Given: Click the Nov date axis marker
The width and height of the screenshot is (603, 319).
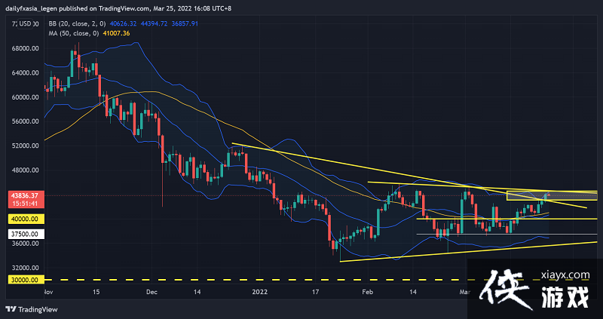Looking at the screenshot, I should [x=48, y=293].
